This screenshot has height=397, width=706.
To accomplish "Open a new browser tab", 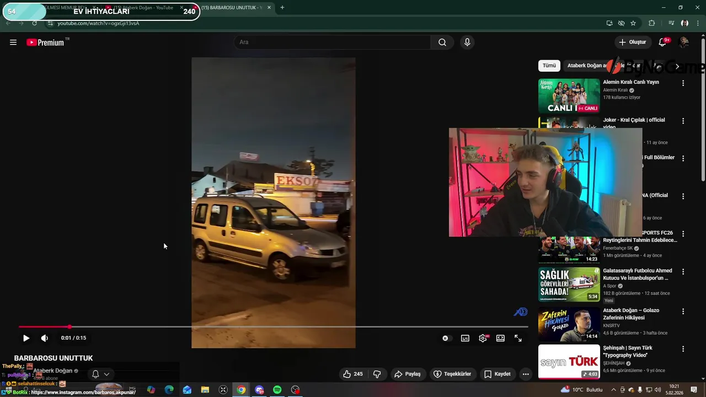I will tap(282, 8).
